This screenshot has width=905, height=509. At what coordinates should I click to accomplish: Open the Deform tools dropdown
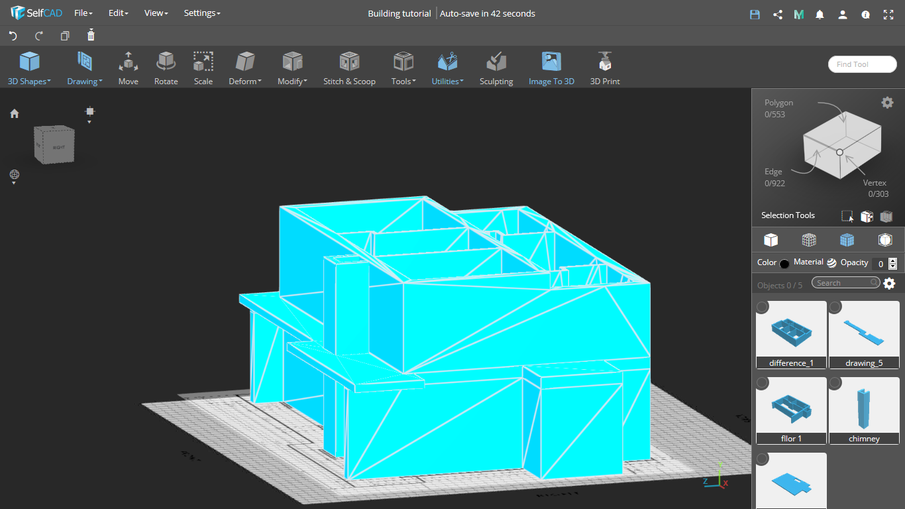[x=245, y=69]
